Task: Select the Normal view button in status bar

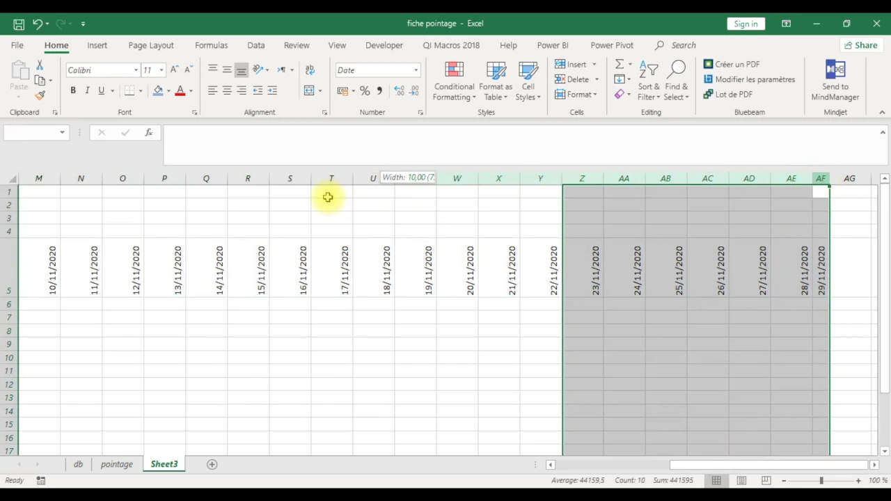Action: coord(716,480)
